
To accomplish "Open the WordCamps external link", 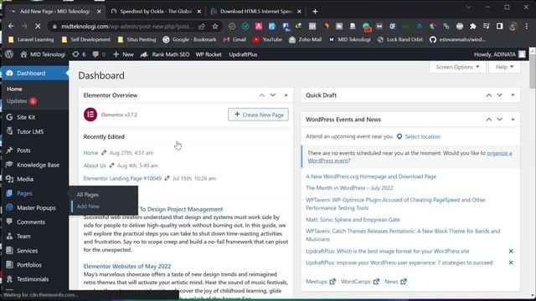I will (x=360, y=282).
